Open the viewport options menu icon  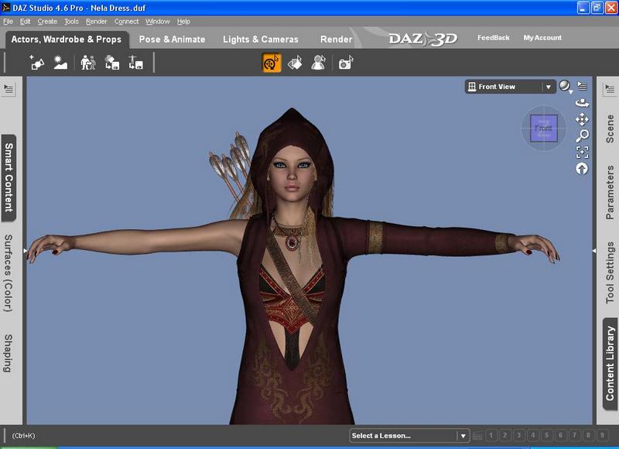pos(583,86)
